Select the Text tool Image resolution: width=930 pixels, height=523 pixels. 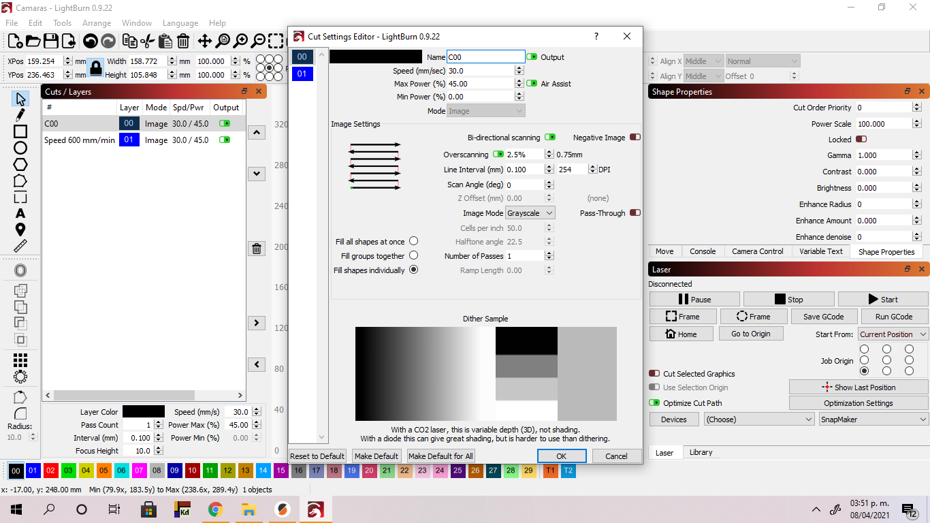[20, 213]
